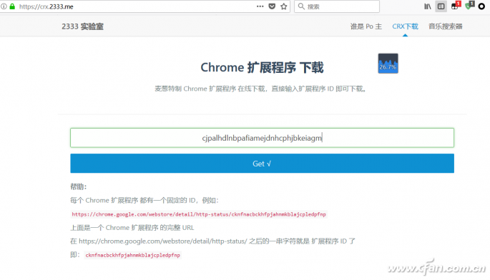Screen dimensions: 490x280
Task: Click the Chrome 扩展程序 下载 heading
Action: tap(262, 67)
